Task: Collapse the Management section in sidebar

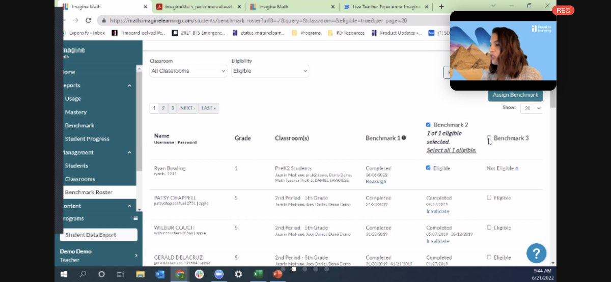Action: pyautogui.click(x=129, y=152)
